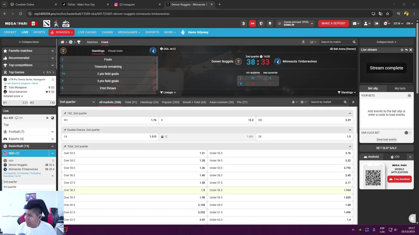Open the messages envelope dropdown

(x=356, y=23)
